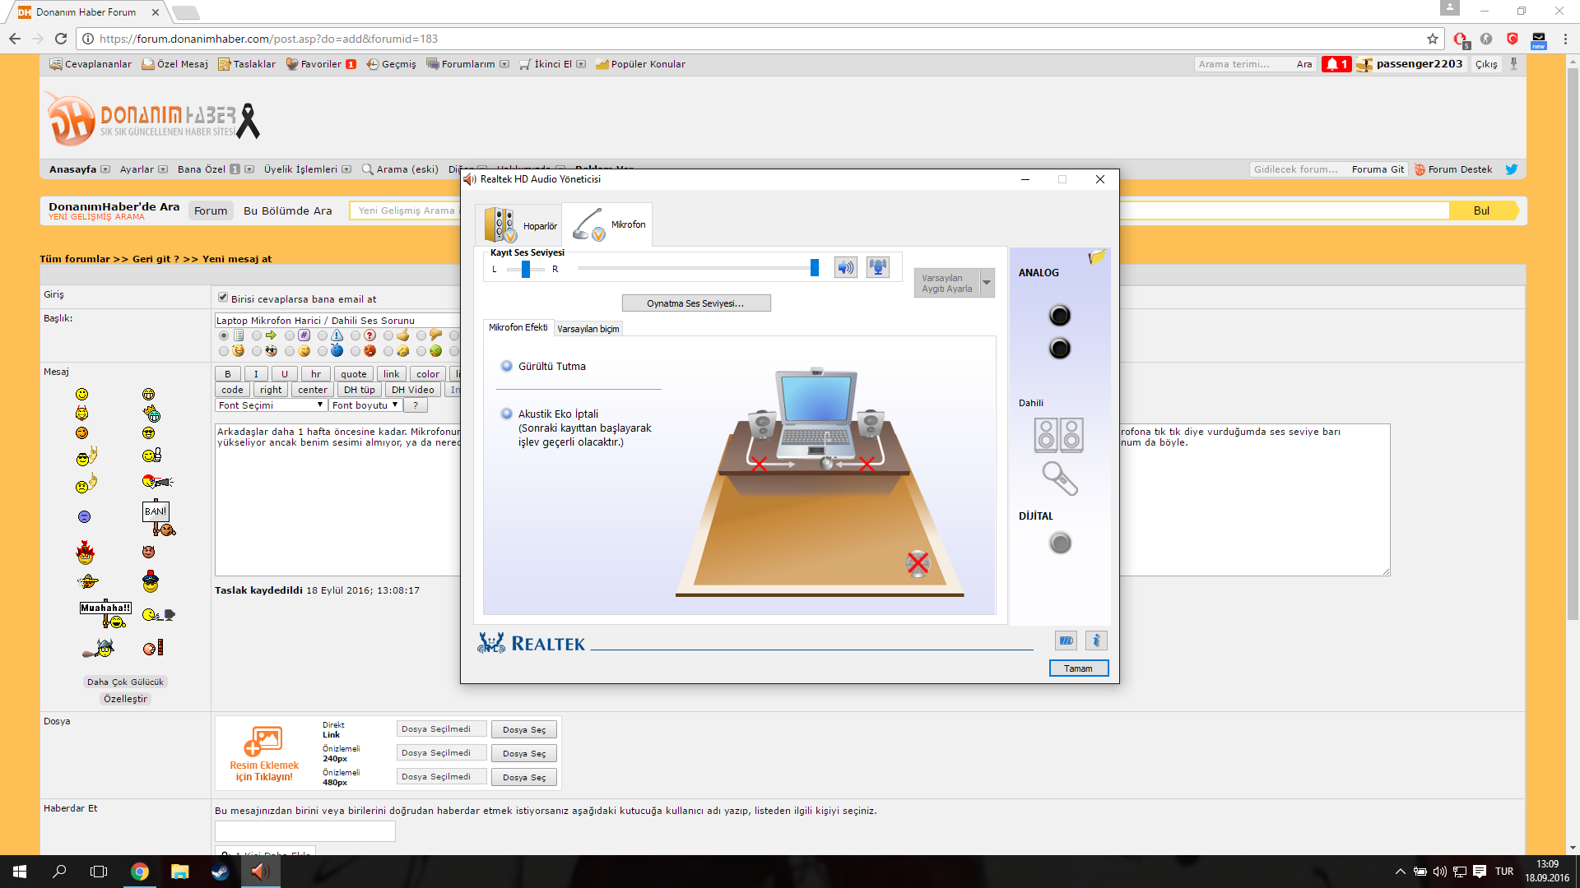Click the Dahili internal speakers icon
This screenshot has width=1580, height=888.
[x=1058, y=435]
